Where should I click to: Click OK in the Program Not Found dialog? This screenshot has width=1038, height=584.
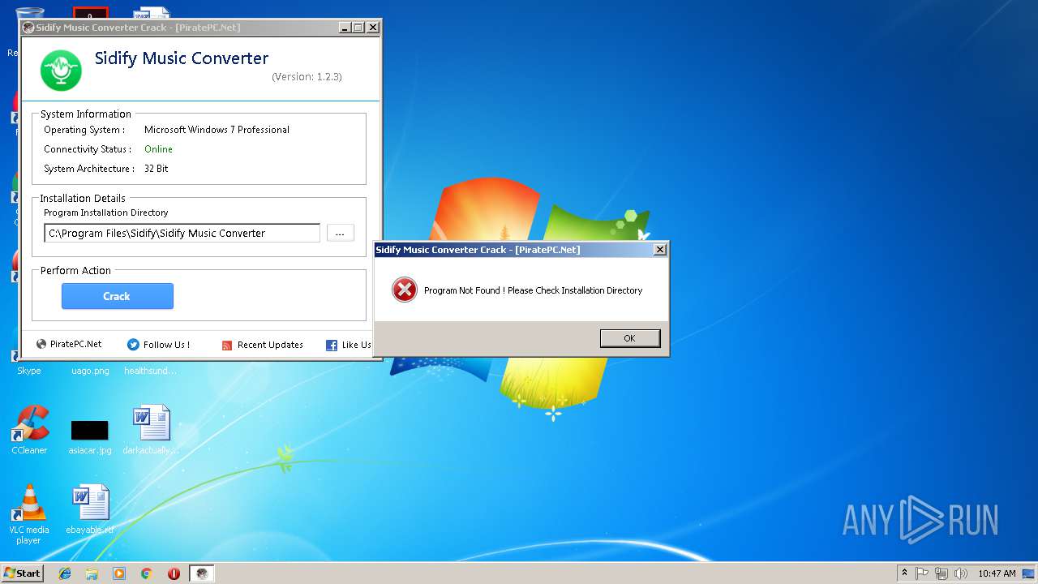629,338
